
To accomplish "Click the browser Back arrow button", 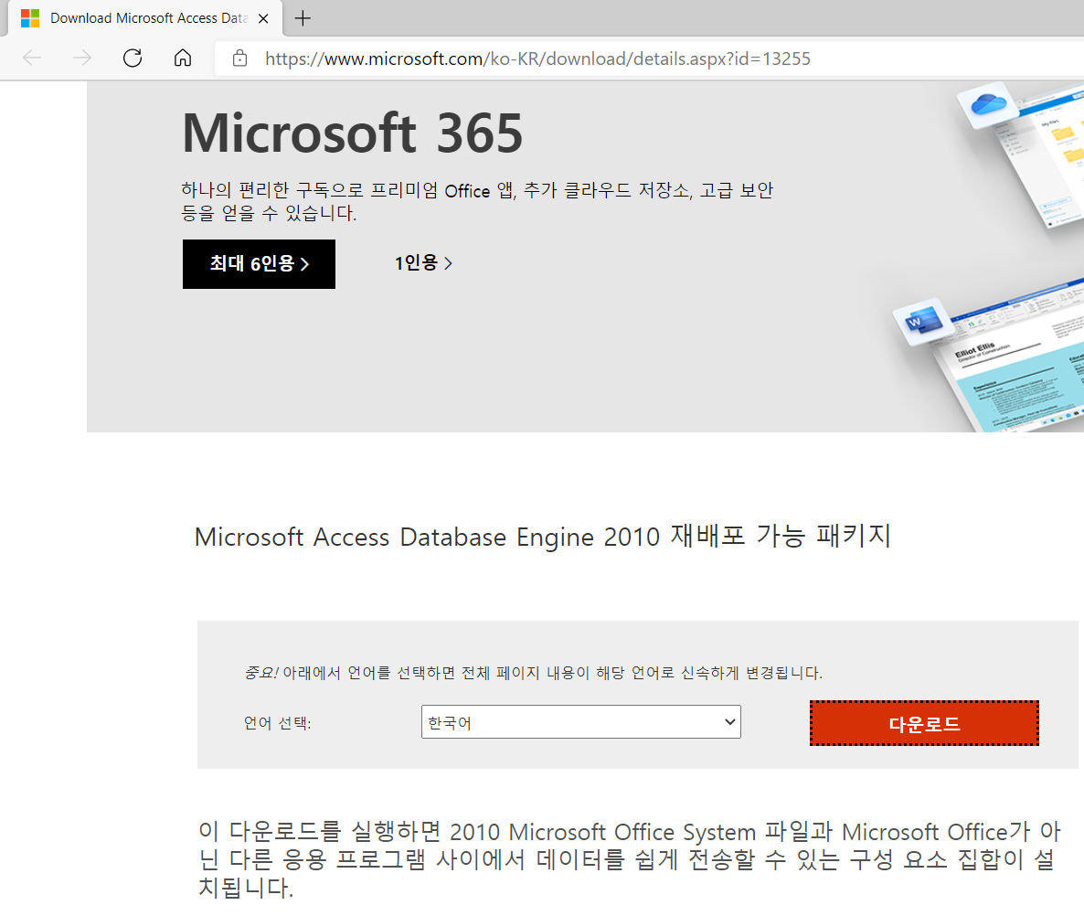I will click(x=32, y=59).
